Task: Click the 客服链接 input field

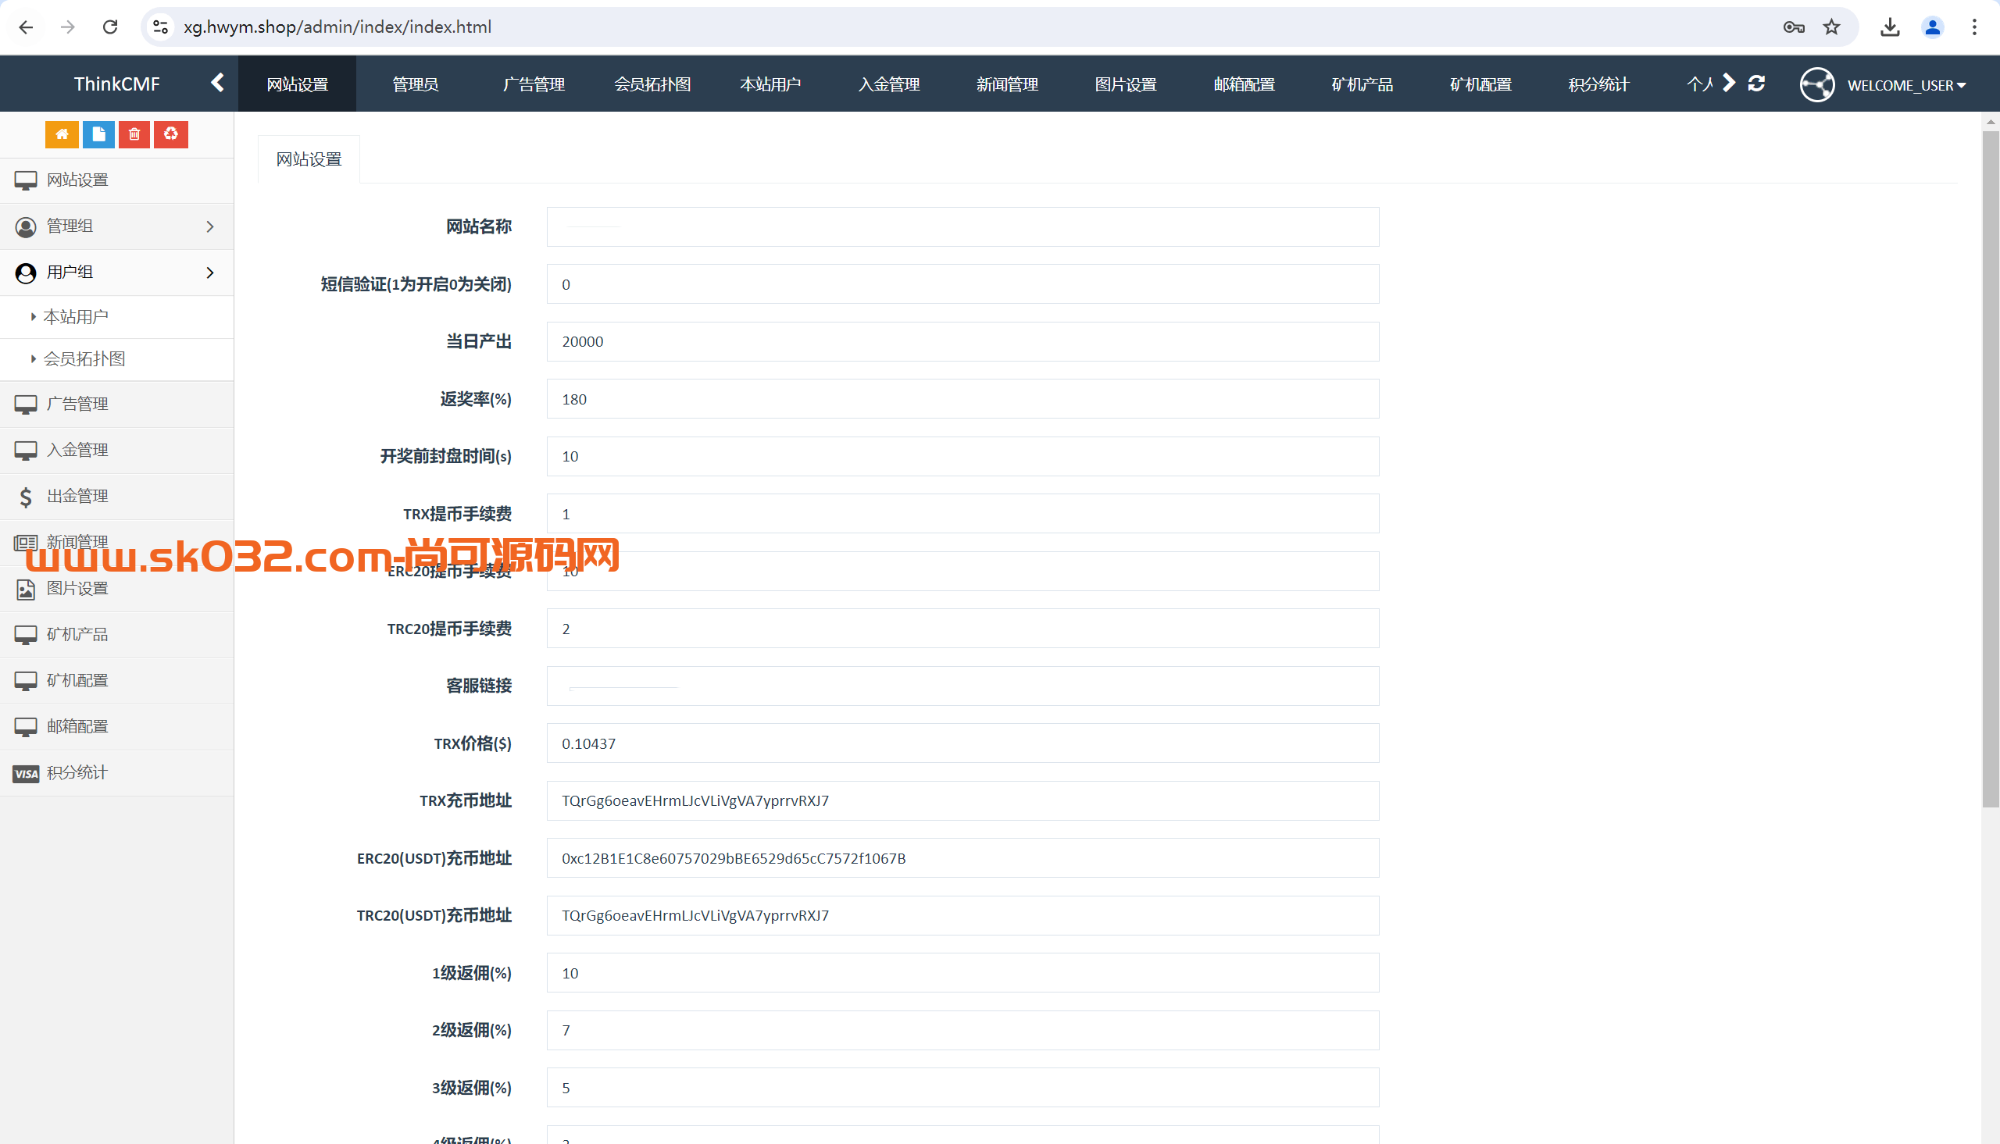Action: pos(962,686)
